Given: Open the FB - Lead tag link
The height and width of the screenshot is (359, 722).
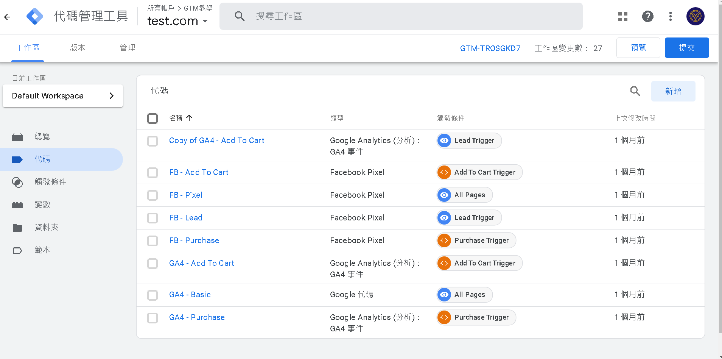Looking at the screenshot, I should click(186, 218).
